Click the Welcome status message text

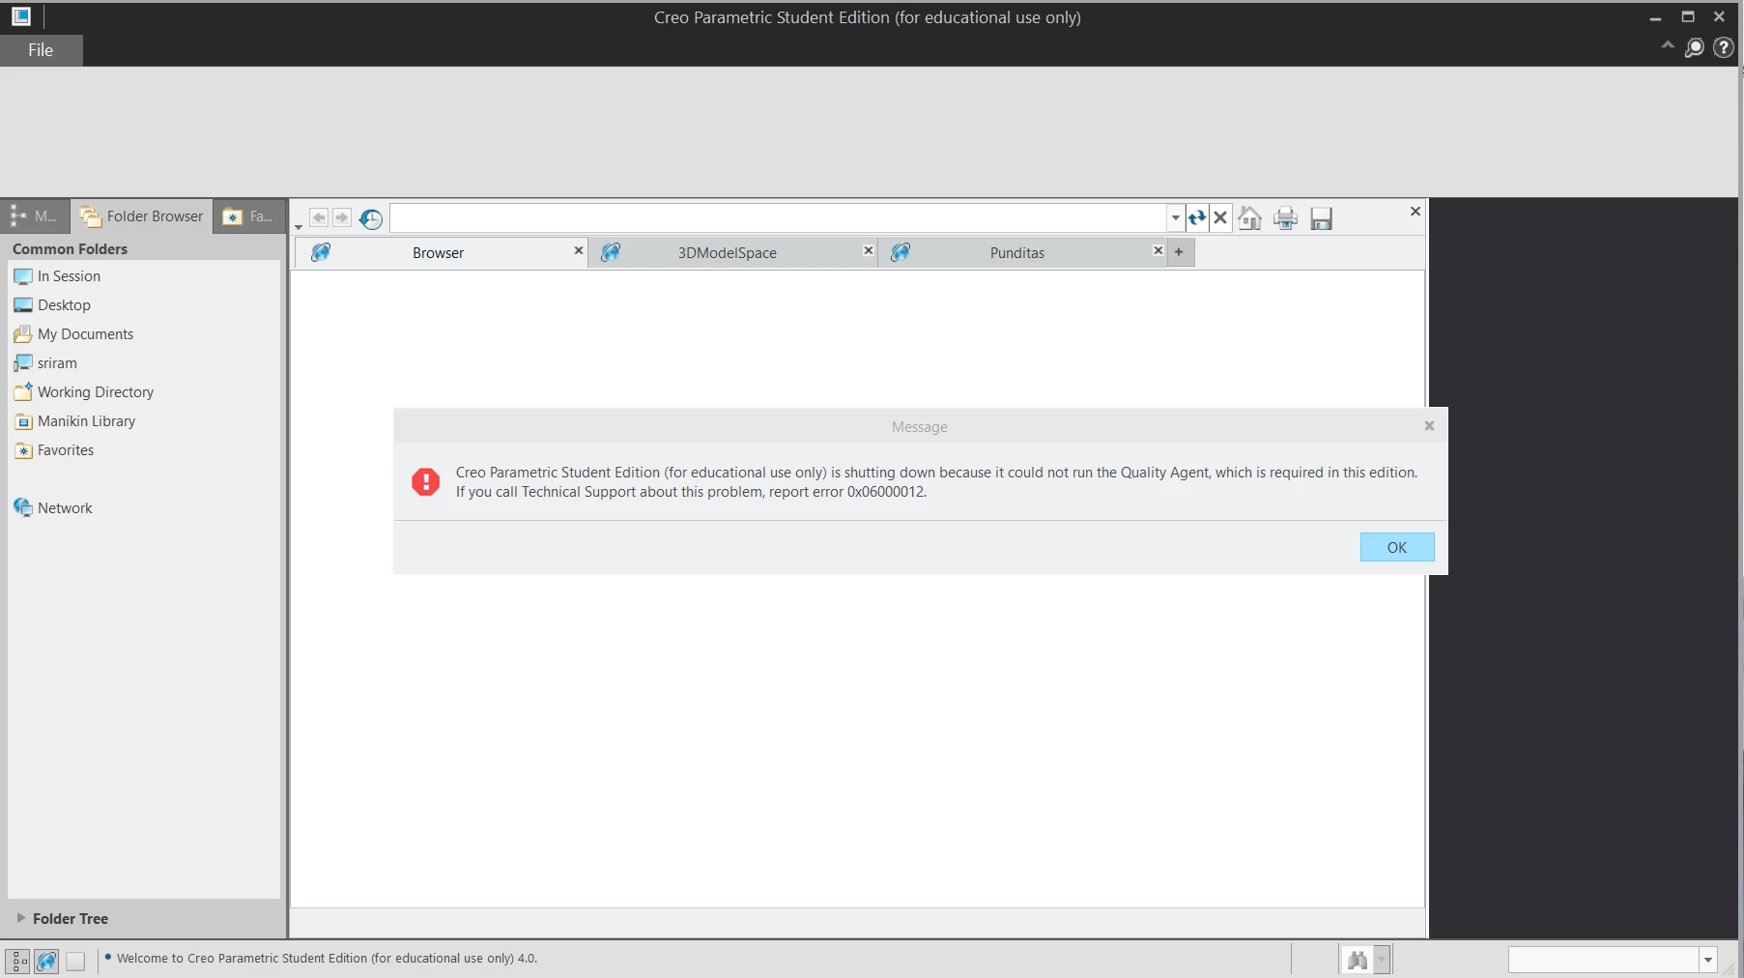(x=327, y=959)
